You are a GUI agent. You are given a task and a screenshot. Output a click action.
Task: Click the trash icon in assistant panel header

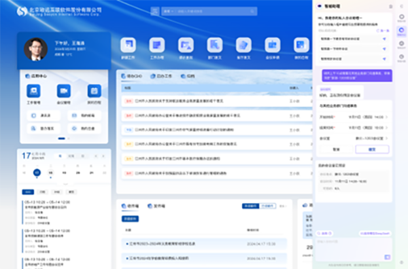click(x=390, y=7)
